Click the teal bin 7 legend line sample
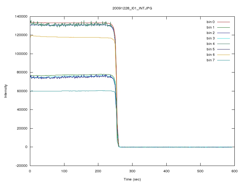Screen dimensions: 242x182 point(224,60)
